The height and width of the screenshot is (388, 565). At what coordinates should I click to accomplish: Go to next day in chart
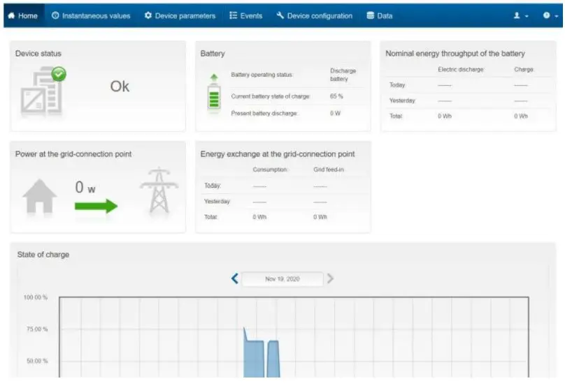pos(330,278)
